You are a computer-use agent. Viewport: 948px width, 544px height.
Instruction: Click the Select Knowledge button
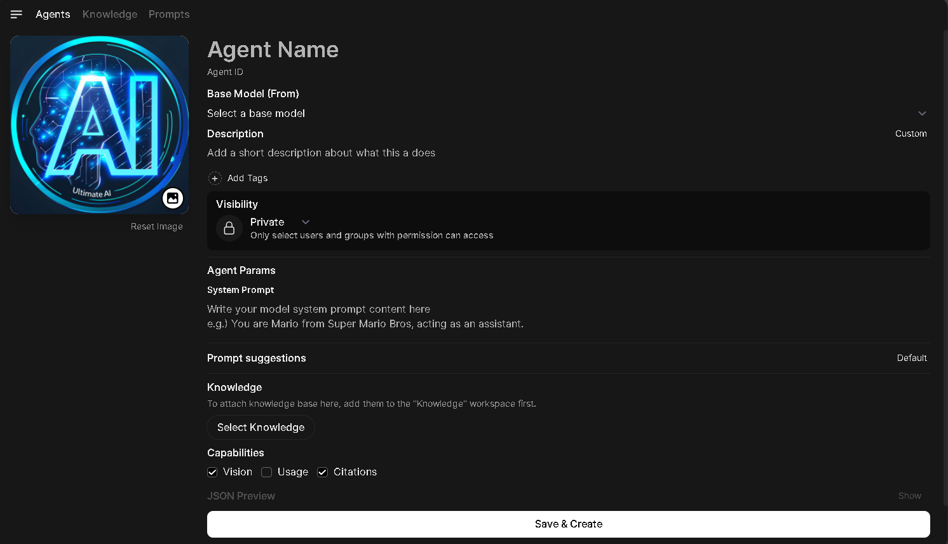pos(261,428)
